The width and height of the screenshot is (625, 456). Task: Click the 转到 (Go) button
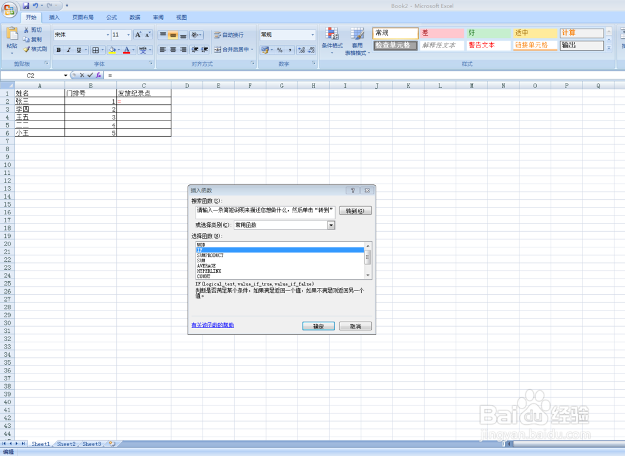pyautogui.click(x=355, y=211)
